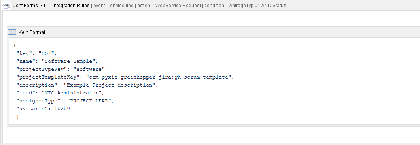Image resolution: width=420 pixels, height=145 pixels.
Task: Click the description Example Project line
Action: pyautogui.click(x=87, y=85)
